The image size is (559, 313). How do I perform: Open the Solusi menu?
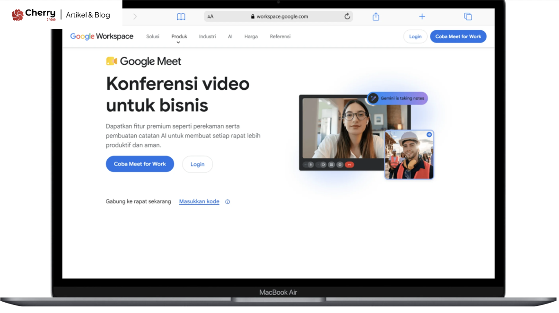[153, 36]
